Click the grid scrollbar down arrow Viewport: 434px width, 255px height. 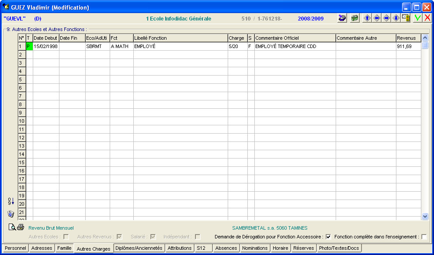(425, 217)
